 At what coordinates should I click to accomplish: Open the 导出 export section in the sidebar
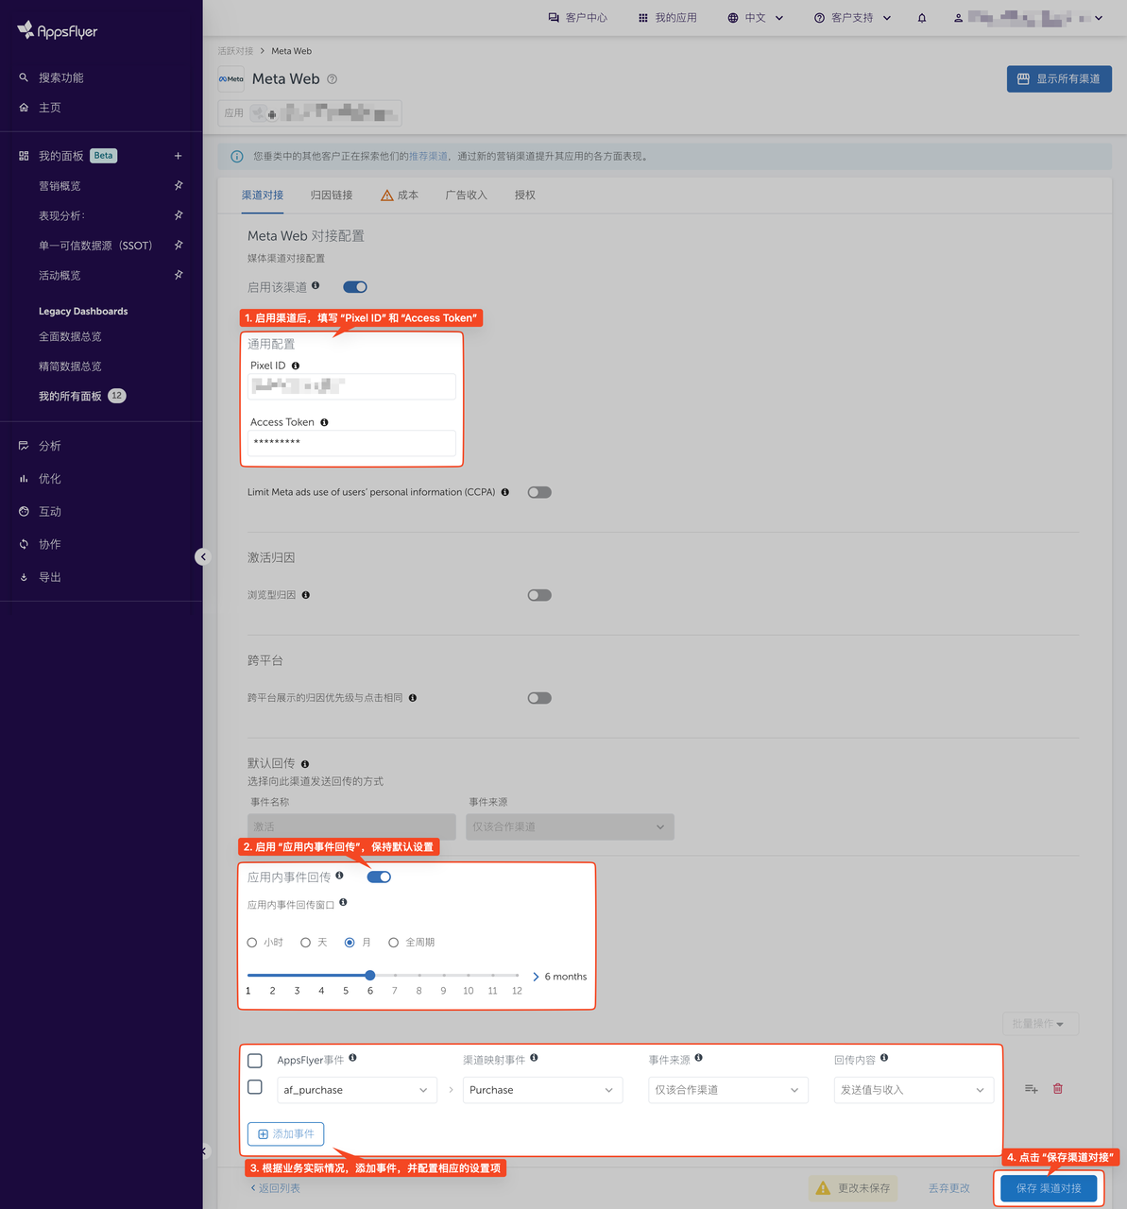click(x=49, y=576)
